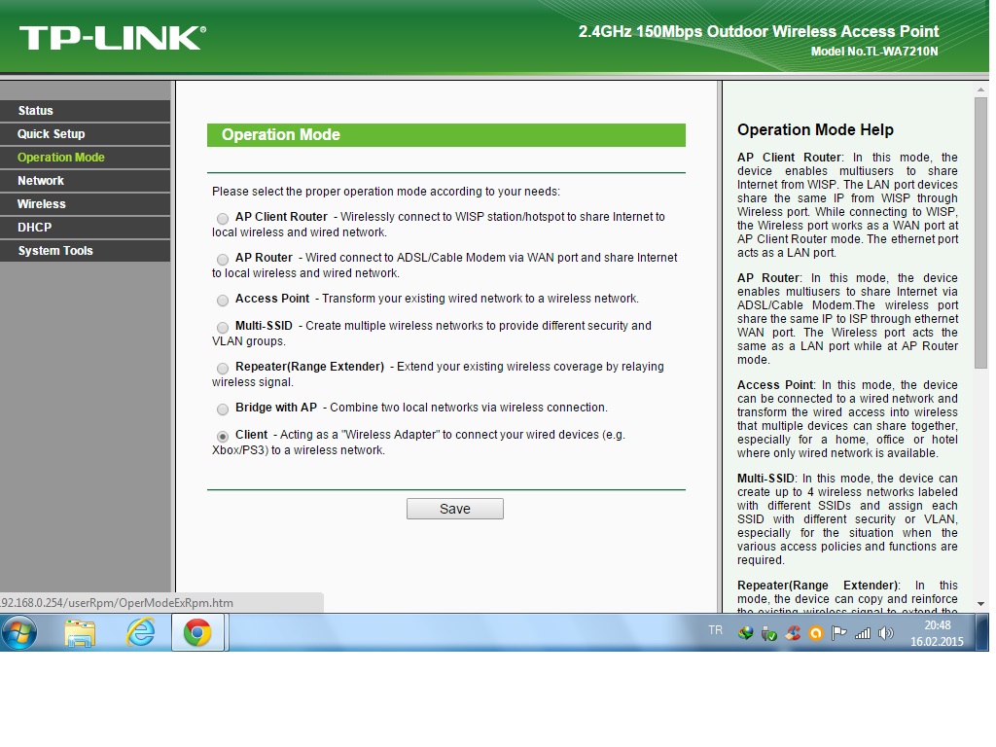Click the Google Chrome taskbar icon
This screenshot has width=996, height=747.
pyautogui.click(x=197, y=633)
